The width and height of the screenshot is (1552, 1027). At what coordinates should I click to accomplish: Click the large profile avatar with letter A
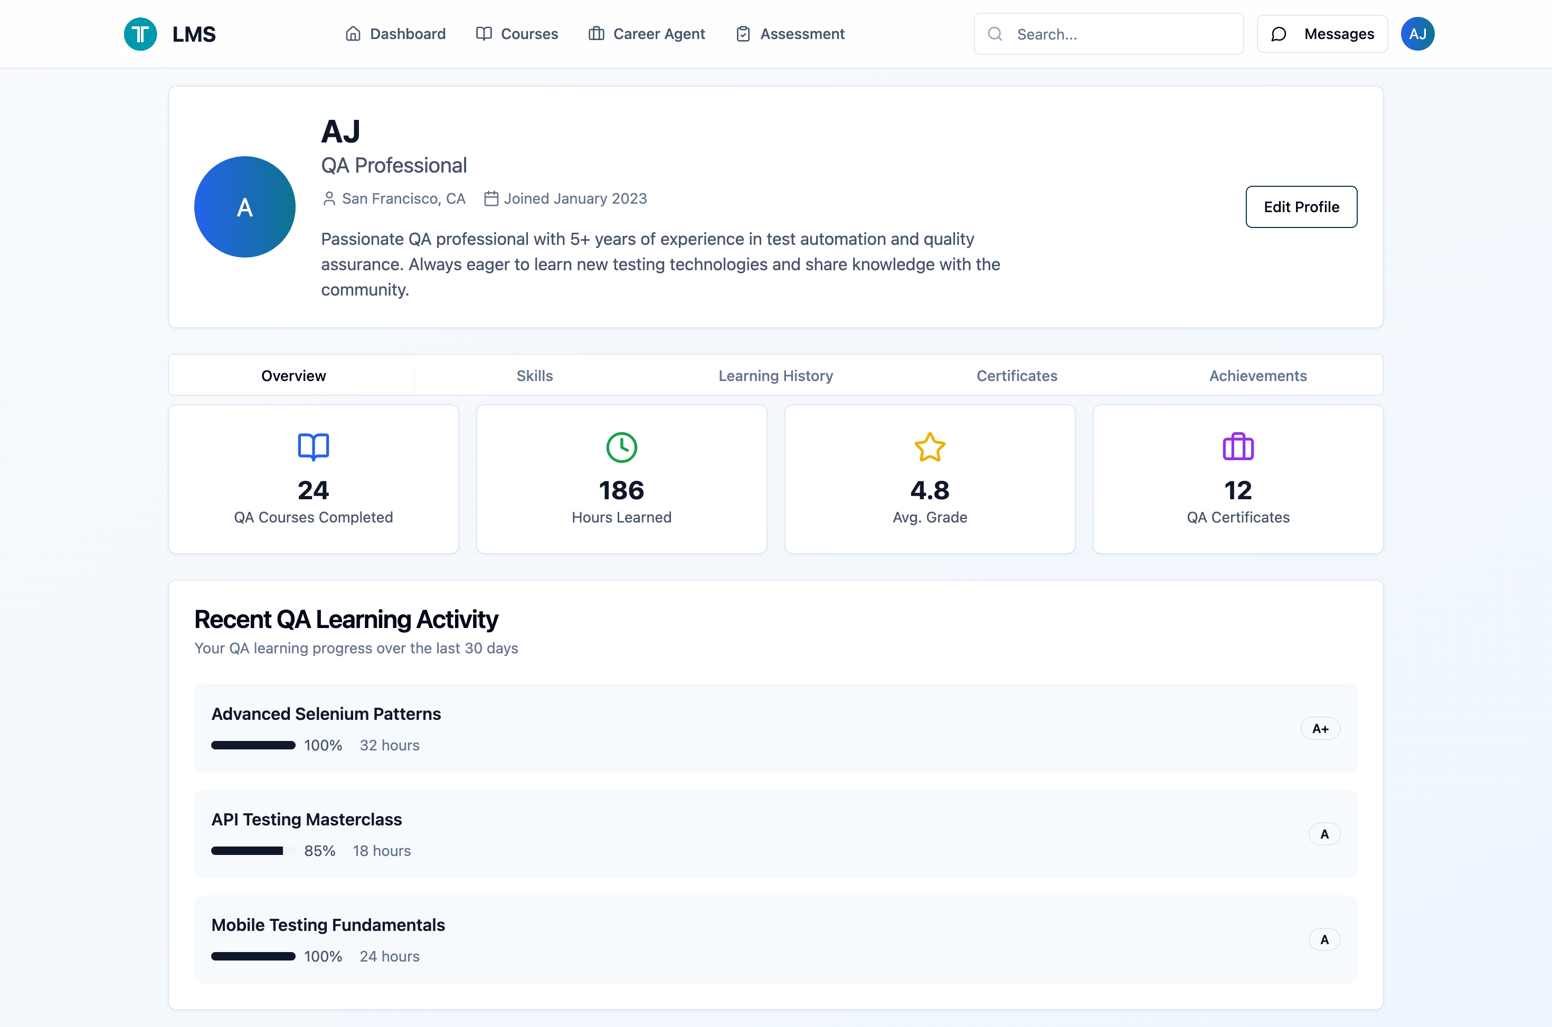(x=245, y=207)
